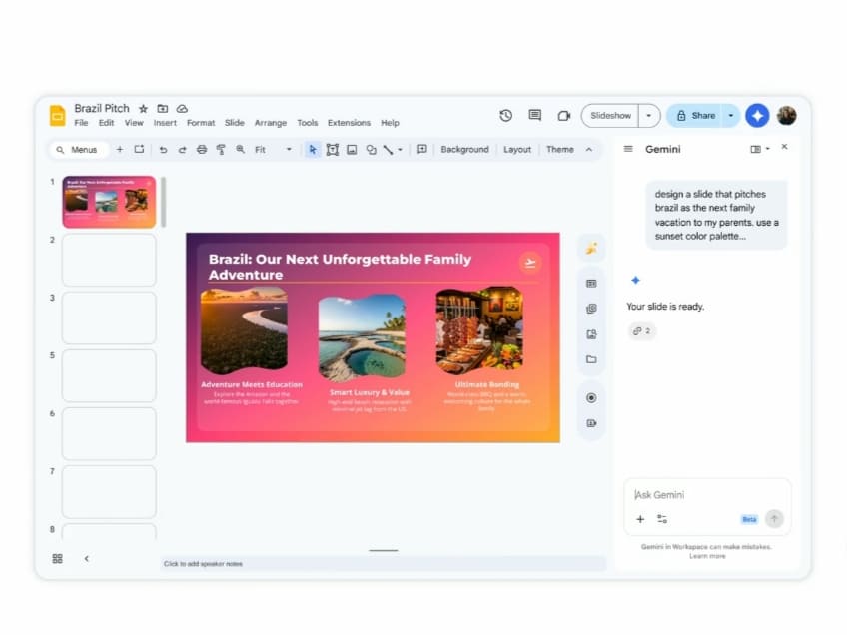The image size is (847, 635).
Task: Click the Share button
Action: [701, 115]
